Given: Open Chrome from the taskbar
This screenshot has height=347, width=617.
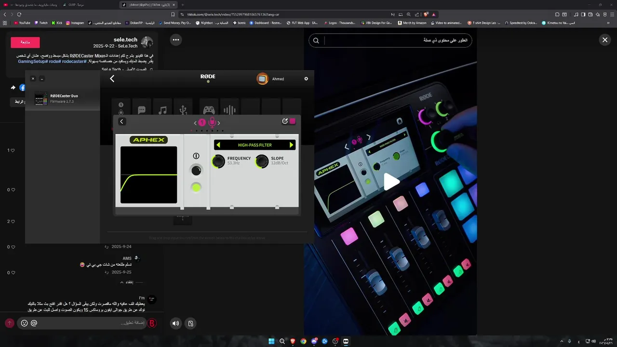Looking at the screenshot, I should [x=303, y=341].
